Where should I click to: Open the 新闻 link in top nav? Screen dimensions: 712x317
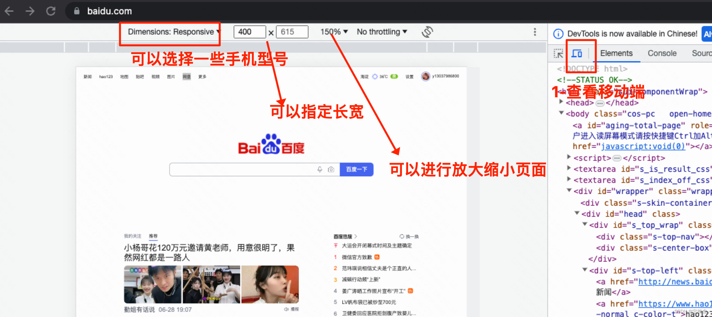(x=88, y=77)
